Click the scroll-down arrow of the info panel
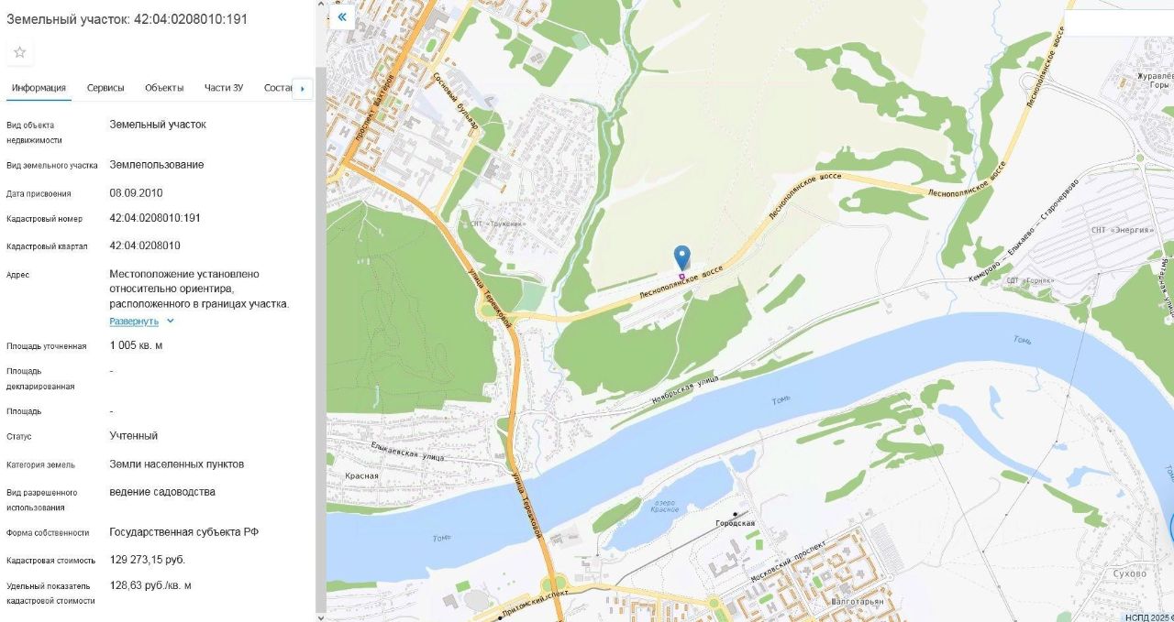1174x622 pixels. pyautogui.click(x=320, y=617)
